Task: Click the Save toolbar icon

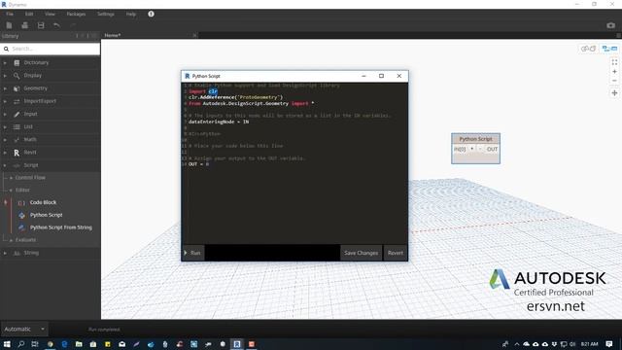Action: click(x=41, y=25)
